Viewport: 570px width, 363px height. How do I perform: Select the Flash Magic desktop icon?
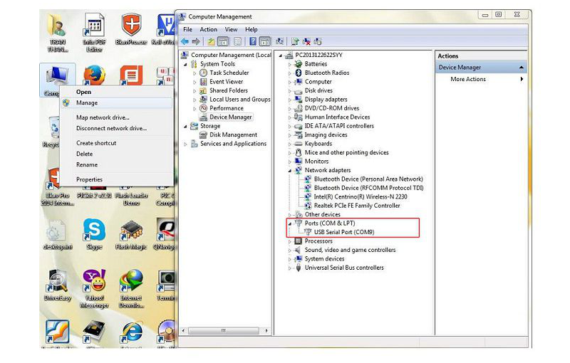point(131,230)
